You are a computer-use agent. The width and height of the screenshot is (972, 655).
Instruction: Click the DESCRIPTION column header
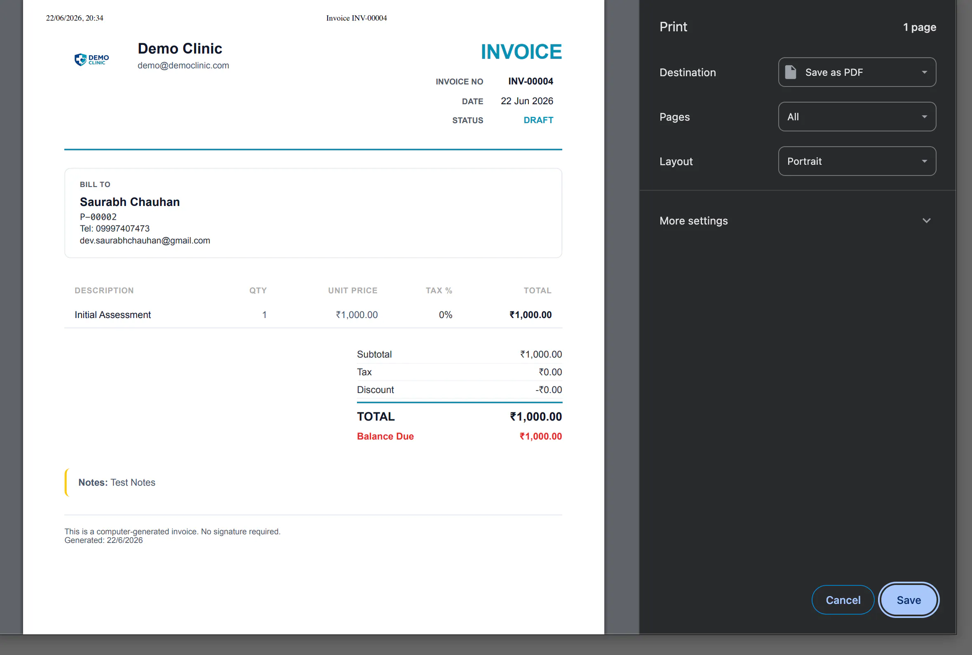click(104, 290)
